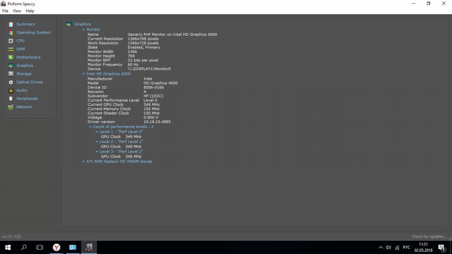Open the Summary section icon
Image resolution: width=452 pixels, height=254 pixels.
click(x=11, y=24)
